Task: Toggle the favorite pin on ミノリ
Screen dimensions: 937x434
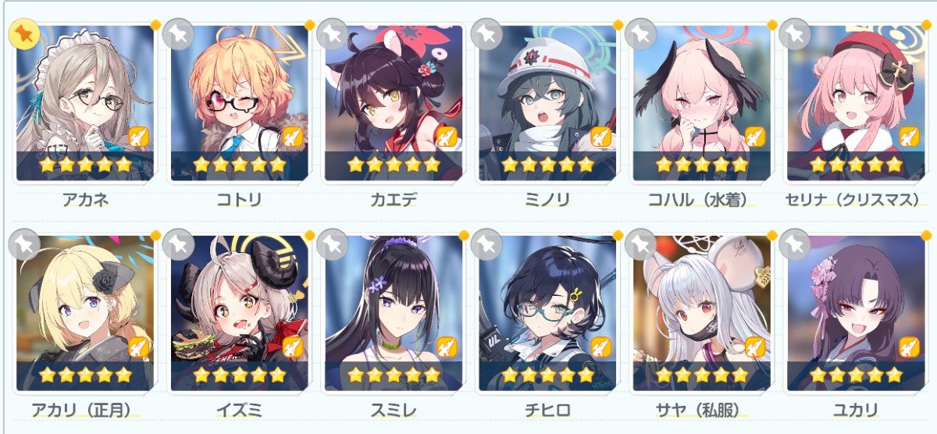Action: click(x=486, y=34)
